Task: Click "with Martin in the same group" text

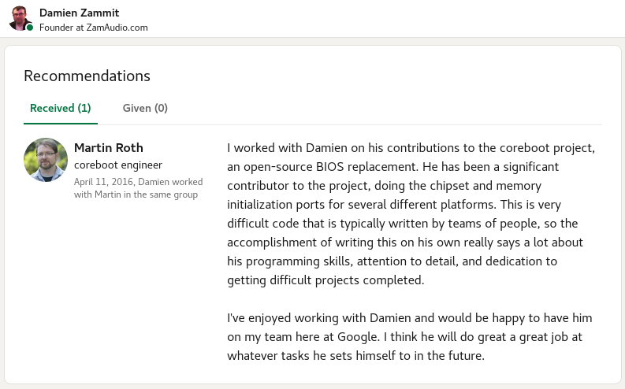Action: (136, 194)
